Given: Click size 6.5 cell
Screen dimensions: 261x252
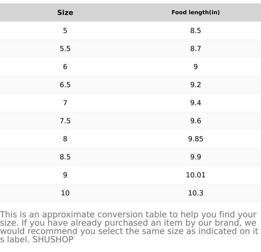Looking at the screenshot, I should click(x=65, y=85).
